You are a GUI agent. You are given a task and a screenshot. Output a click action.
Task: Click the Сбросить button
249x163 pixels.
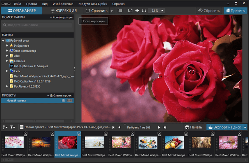coord(209,11)
